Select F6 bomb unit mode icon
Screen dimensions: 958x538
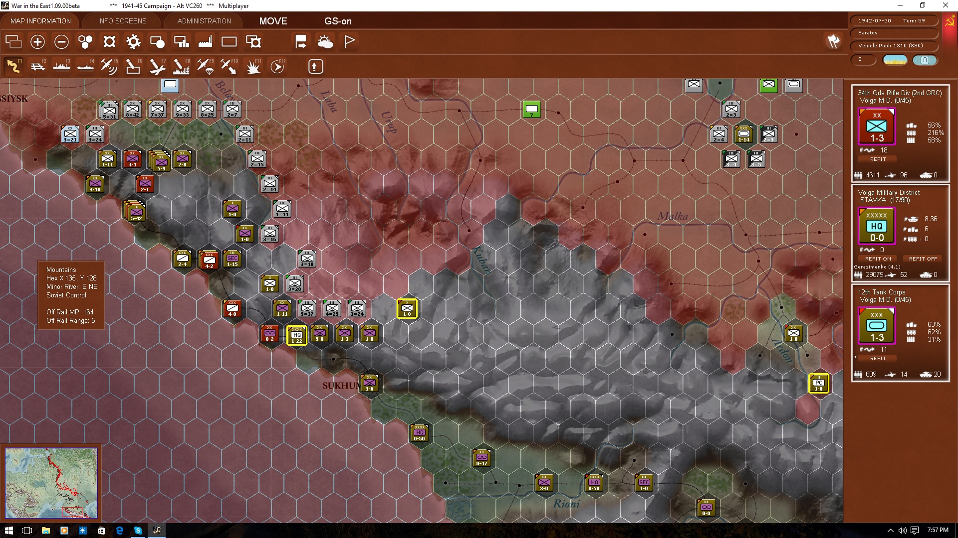tap(133, 66)
